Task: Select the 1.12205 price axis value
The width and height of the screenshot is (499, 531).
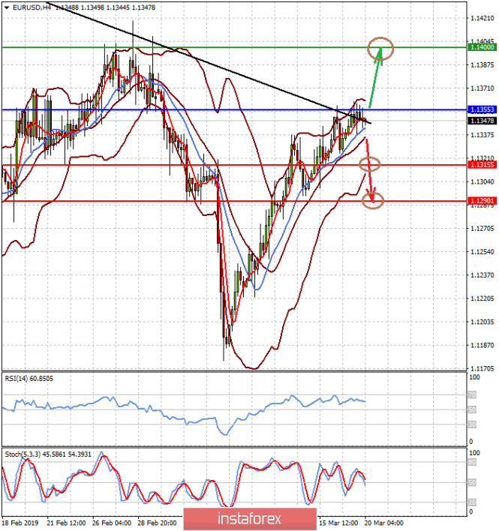Action: (482, 298)
